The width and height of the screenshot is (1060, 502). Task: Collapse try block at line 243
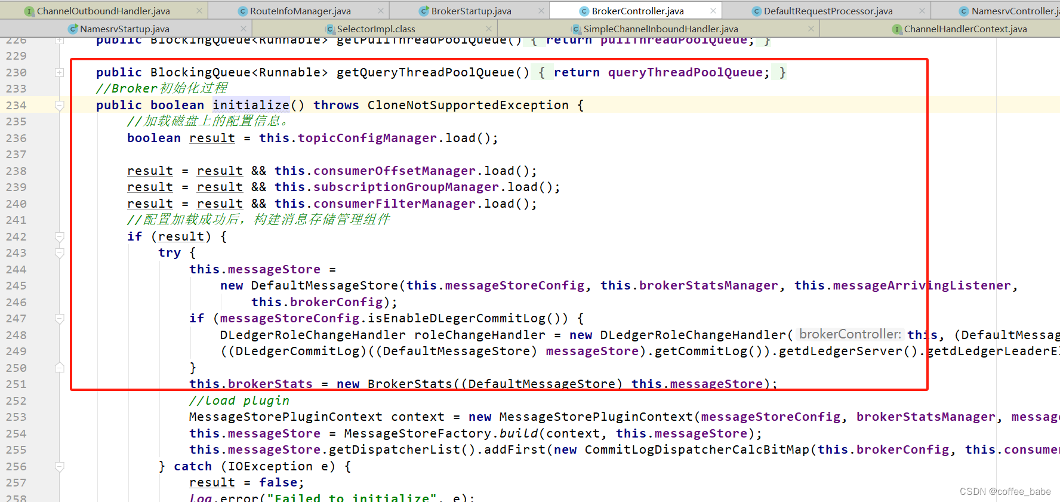pyautogui.click(x=59, y=253)
